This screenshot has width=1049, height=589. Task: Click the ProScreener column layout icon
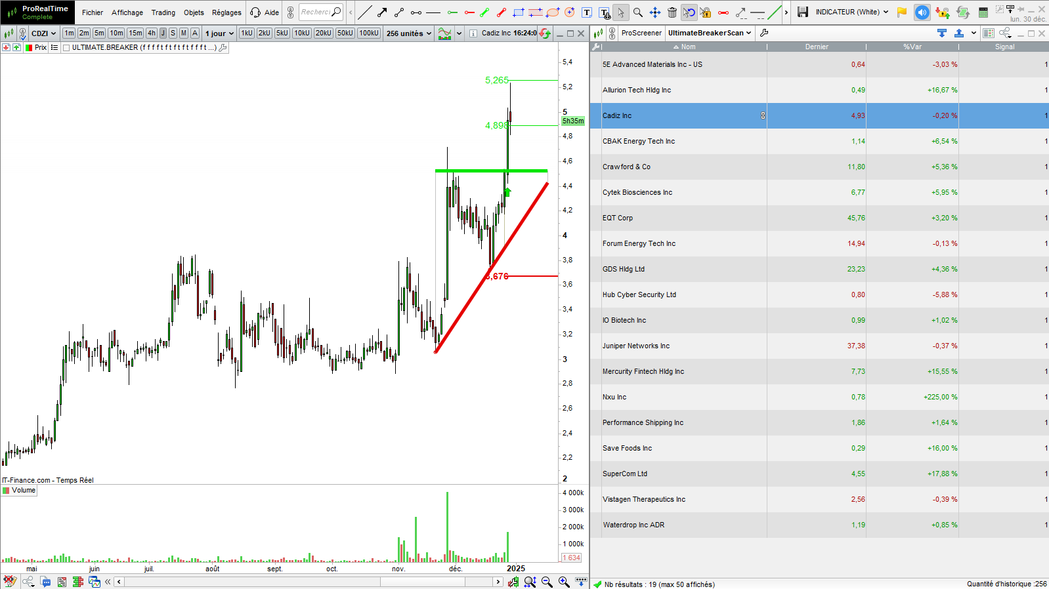(989, 33)
